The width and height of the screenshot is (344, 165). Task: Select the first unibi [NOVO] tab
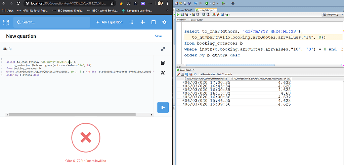click(185, 10)
